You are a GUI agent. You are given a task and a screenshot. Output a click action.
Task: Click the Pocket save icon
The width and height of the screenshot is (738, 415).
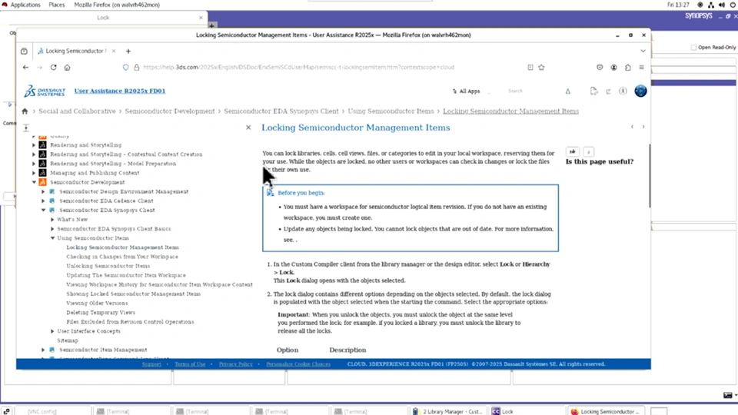(x=600, y=68)
